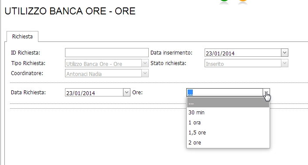Viewport: 308px width, 165px height.
Task: Open the Data Richiesta calendar dropdown arrow
Action: coord(127,93)
